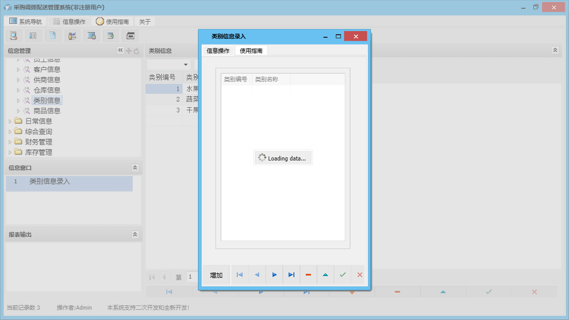569x320 pixels.
Task: Click the 增加 button in dialog
Action: 216,275
